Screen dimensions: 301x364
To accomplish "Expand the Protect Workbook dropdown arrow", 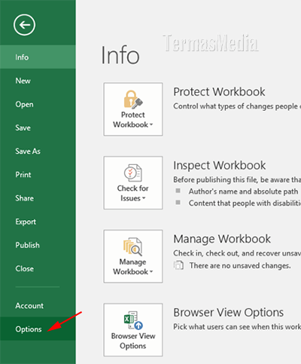I will point(151,124).
